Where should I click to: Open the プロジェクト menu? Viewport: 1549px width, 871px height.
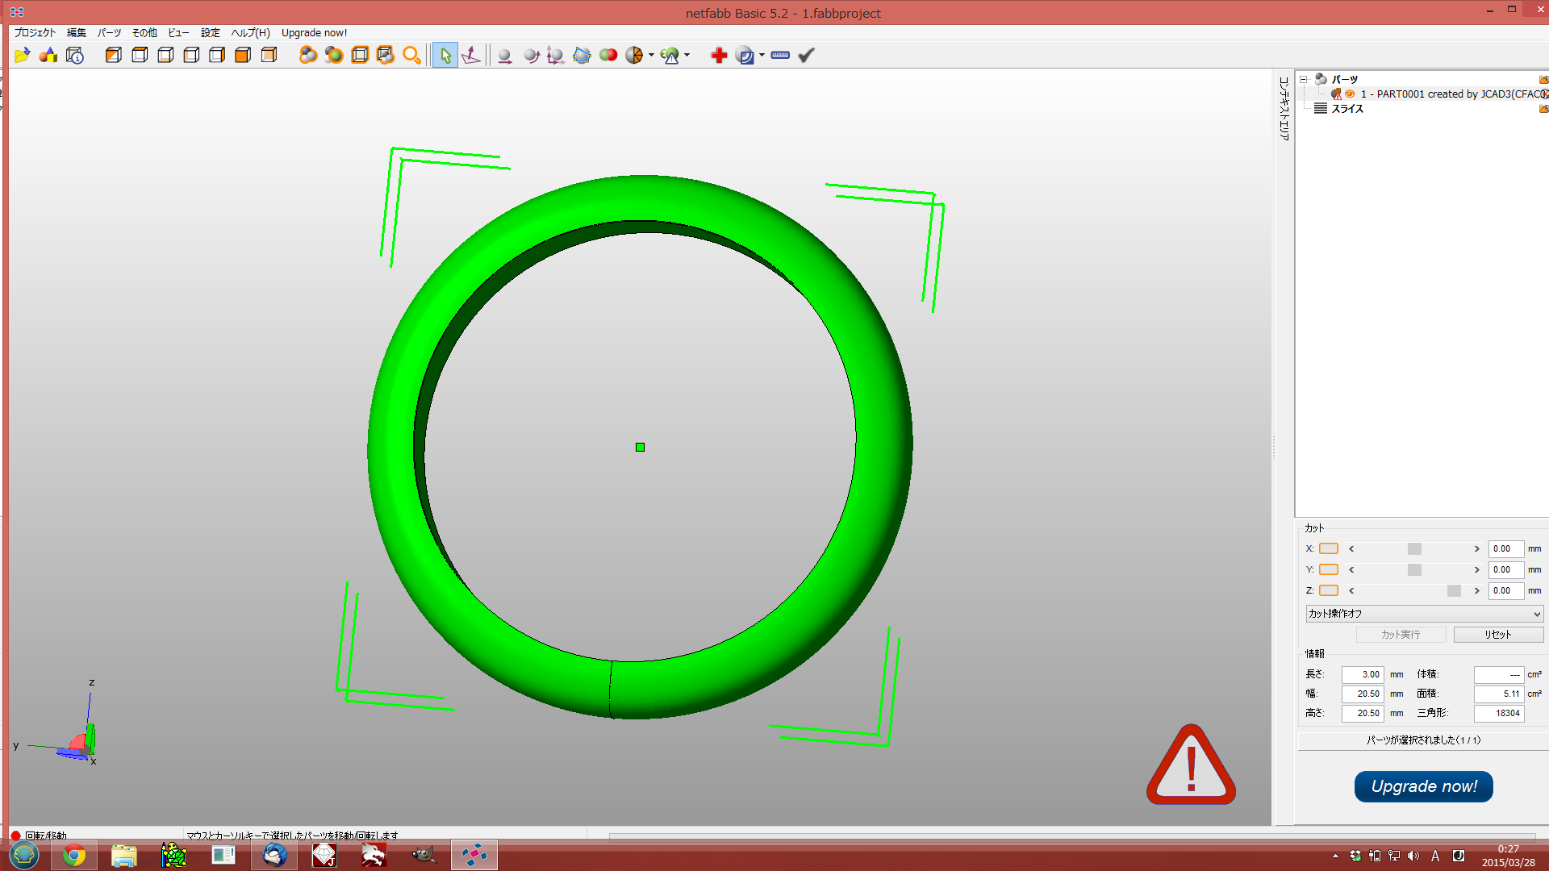coord(35,33)
